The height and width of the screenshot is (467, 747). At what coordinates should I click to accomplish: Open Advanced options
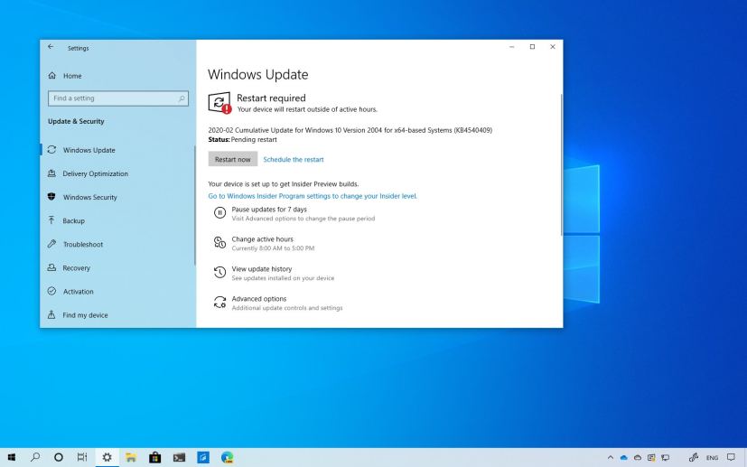click(x=259, y=299)
